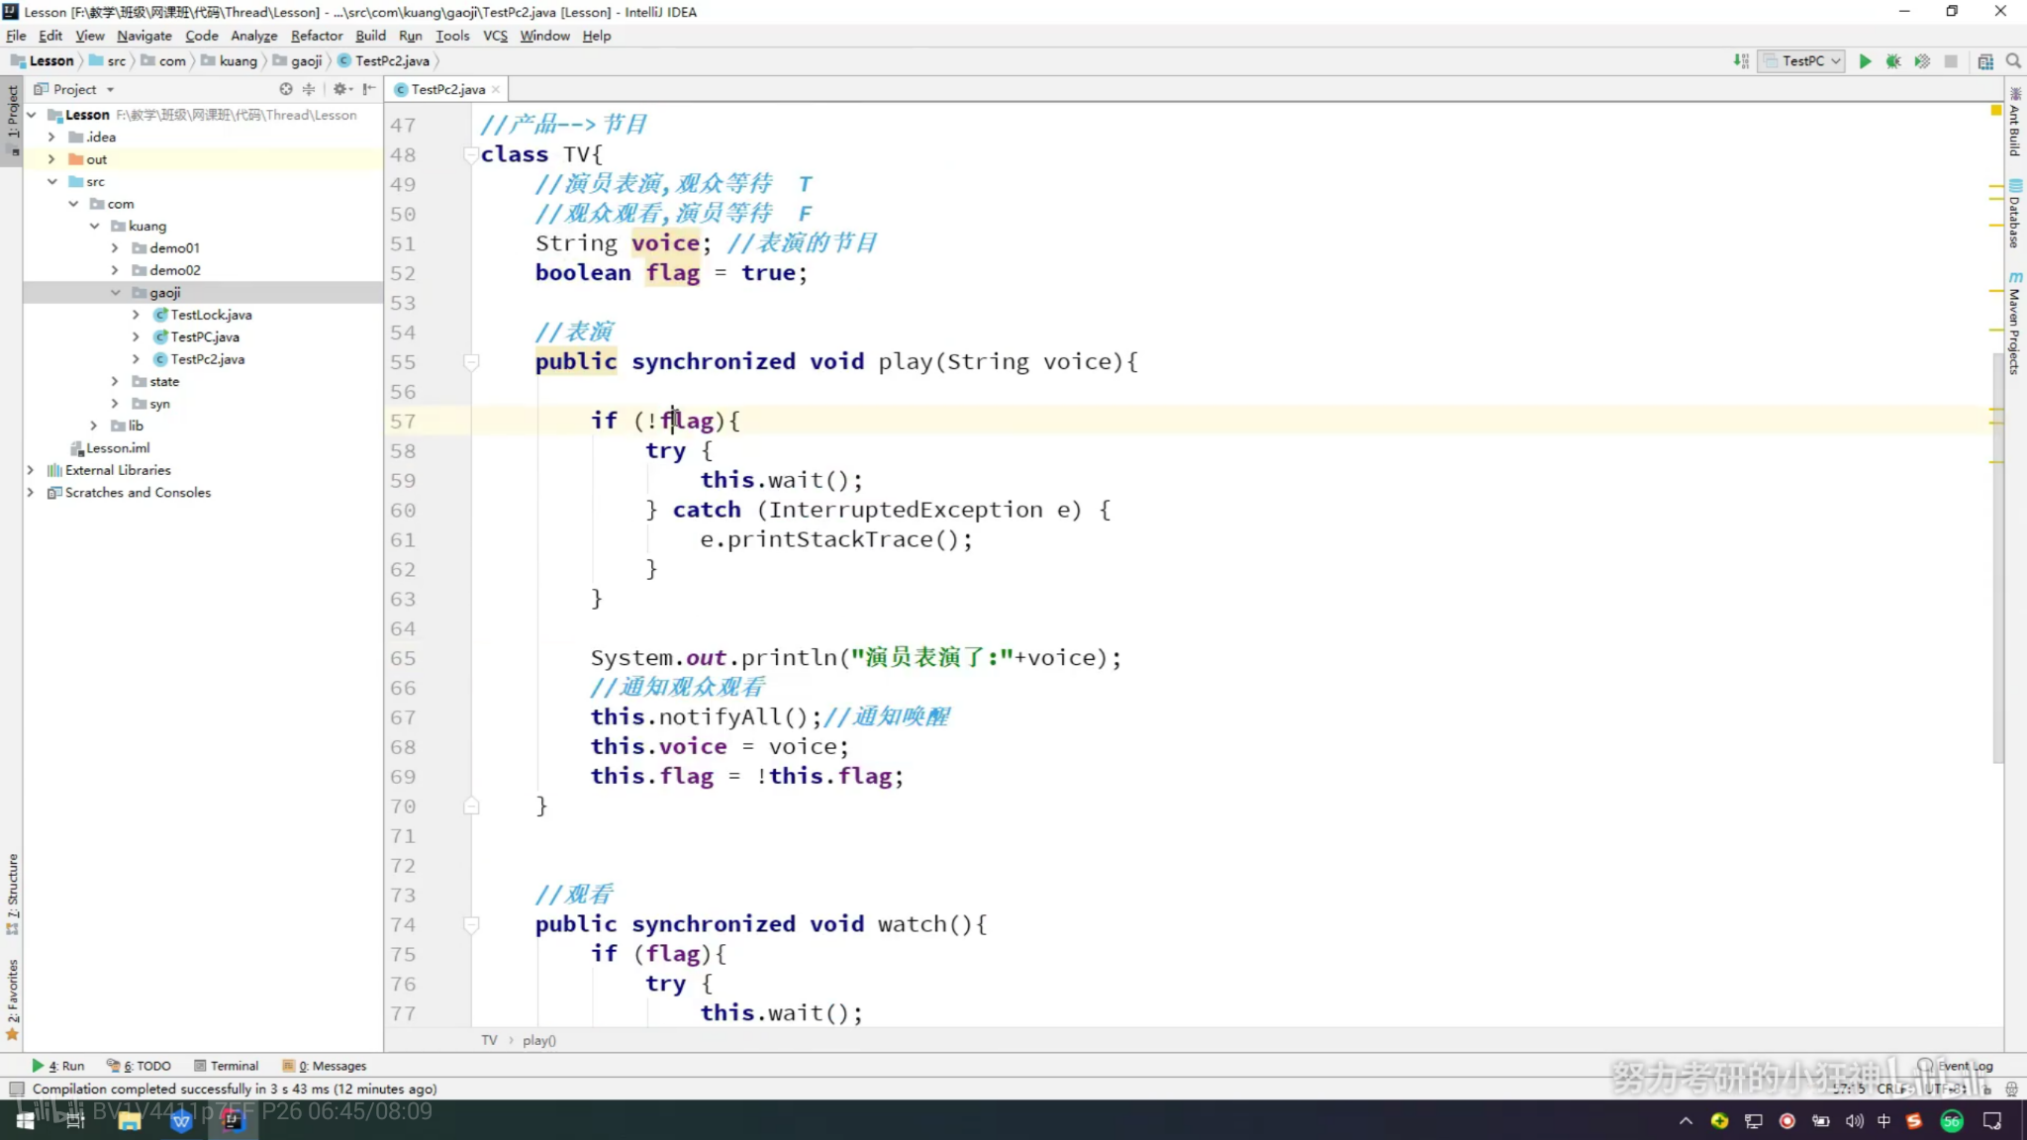Fold the play method at line 55
Image resolution: width=2027 pixels, height=1140 pixels.
click(x=471, y=362)
